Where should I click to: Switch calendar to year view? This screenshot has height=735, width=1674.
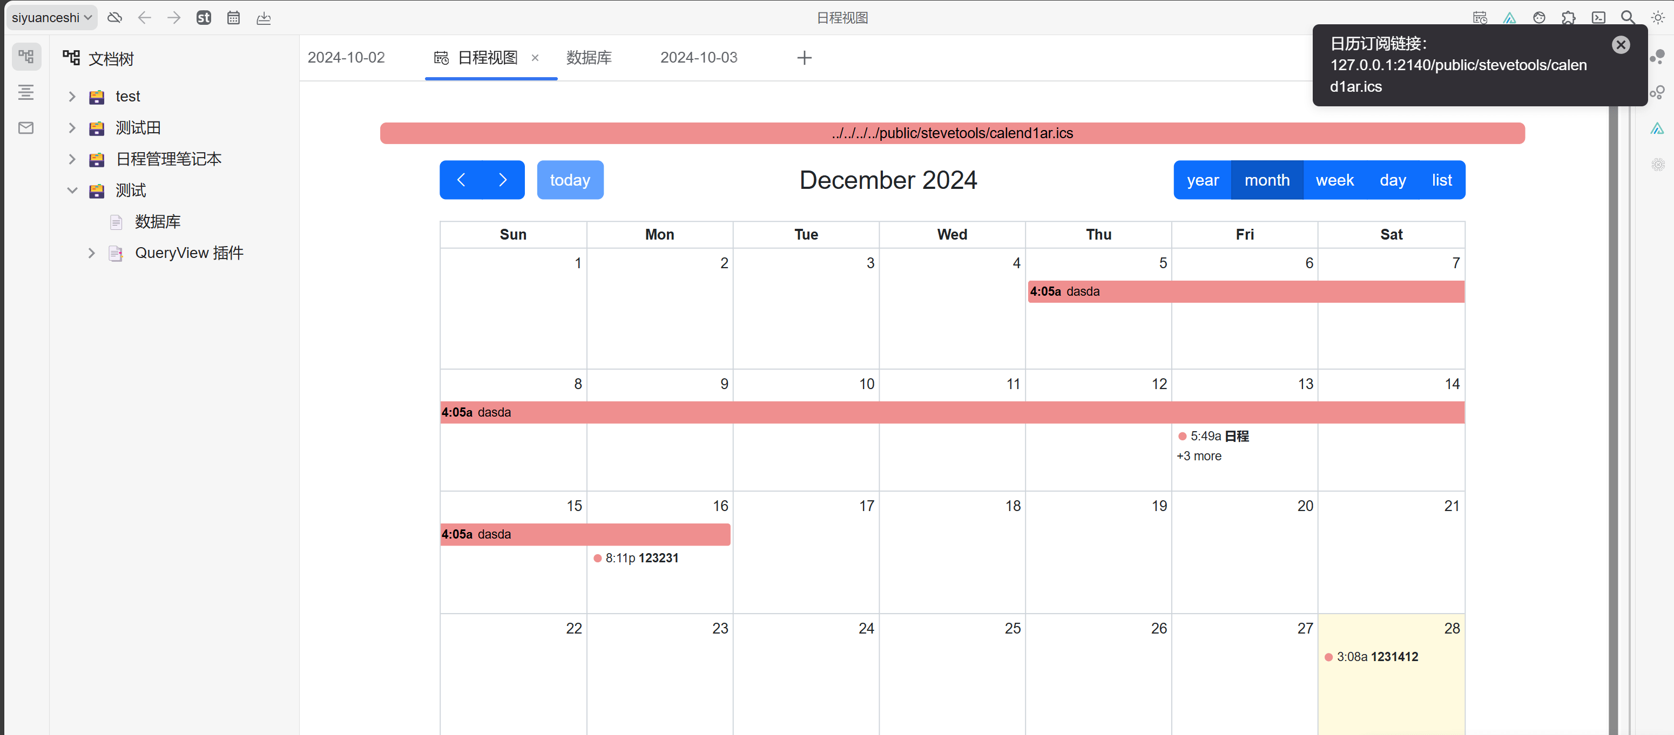[1202, 180]
